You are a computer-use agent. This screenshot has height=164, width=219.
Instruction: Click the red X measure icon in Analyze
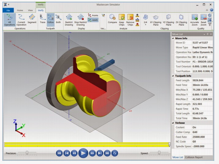[x=137, y=24]
